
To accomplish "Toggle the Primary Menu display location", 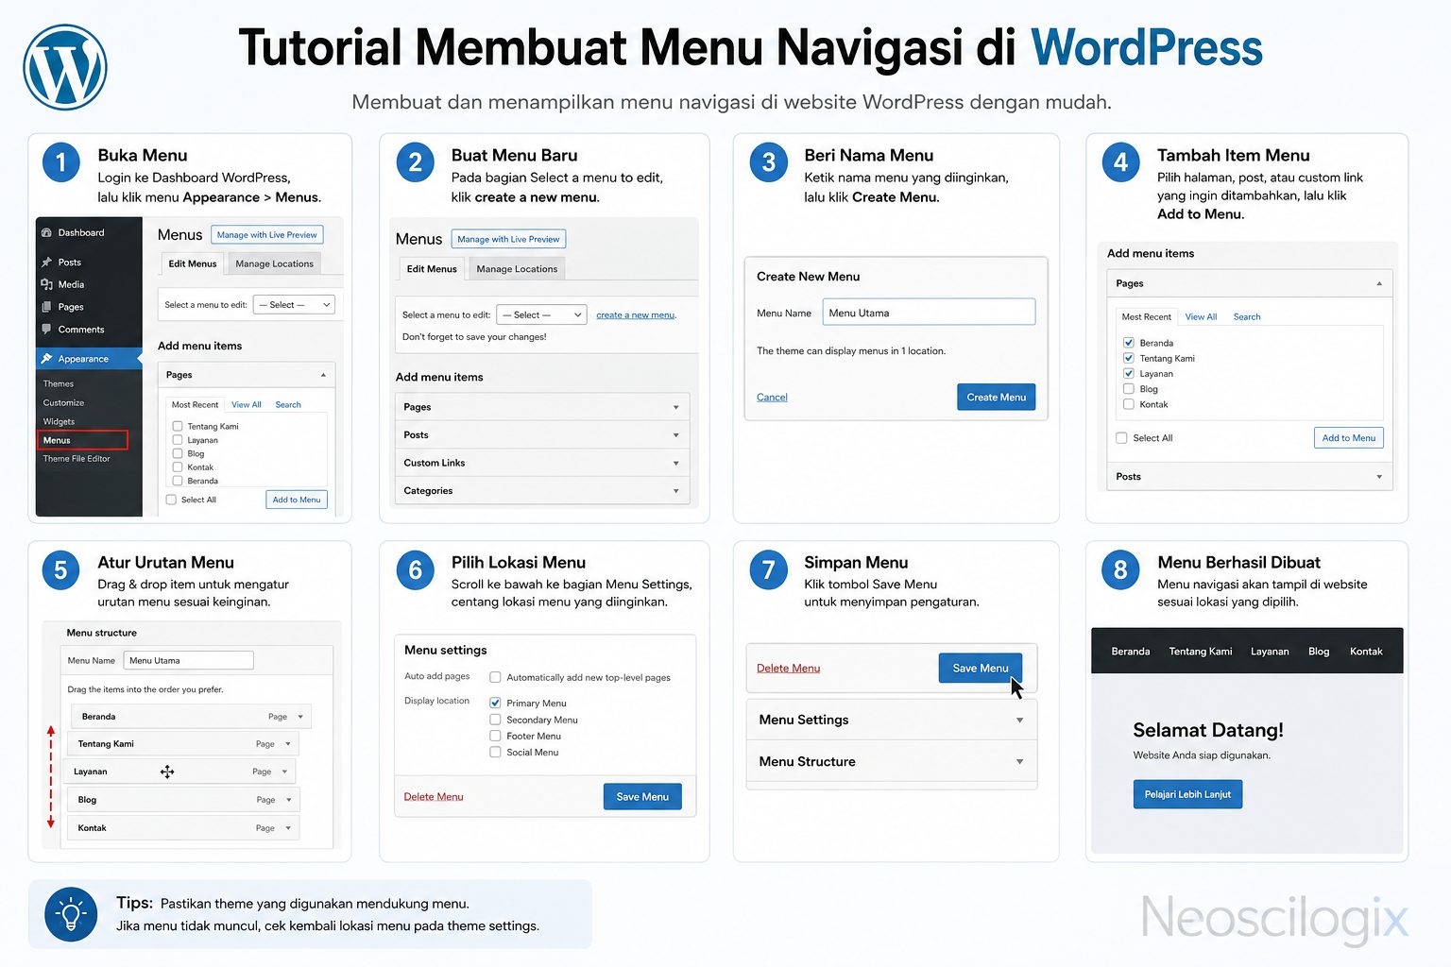I will pyautogui.click(x=495, y=704).
